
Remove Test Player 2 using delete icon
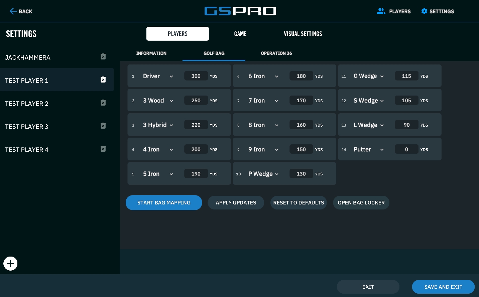click(103, 103)
